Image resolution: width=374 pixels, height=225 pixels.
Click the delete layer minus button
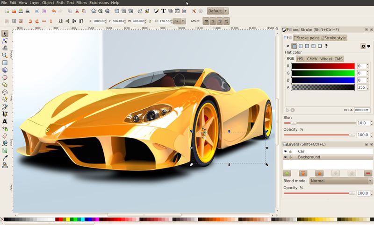pos(368,173)
